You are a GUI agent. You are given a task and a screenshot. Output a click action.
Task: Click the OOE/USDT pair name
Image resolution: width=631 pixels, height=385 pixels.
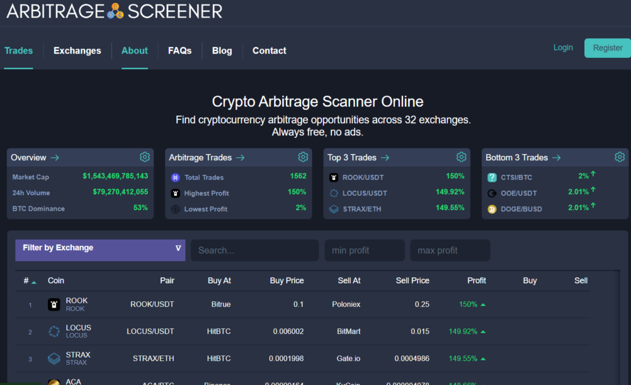tap(519, 193)
